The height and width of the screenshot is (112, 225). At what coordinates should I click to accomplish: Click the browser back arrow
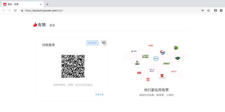point(4,10)
